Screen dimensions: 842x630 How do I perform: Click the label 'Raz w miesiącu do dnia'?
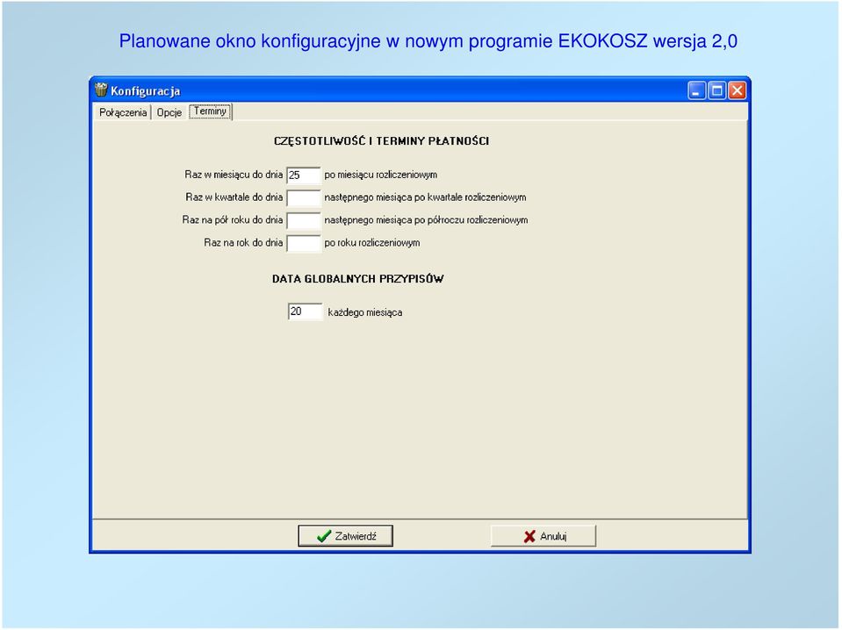tap(234, 175)
